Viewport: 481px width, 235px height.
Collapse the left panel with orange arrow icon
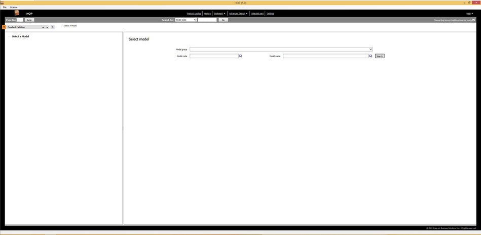pos(4,27)
